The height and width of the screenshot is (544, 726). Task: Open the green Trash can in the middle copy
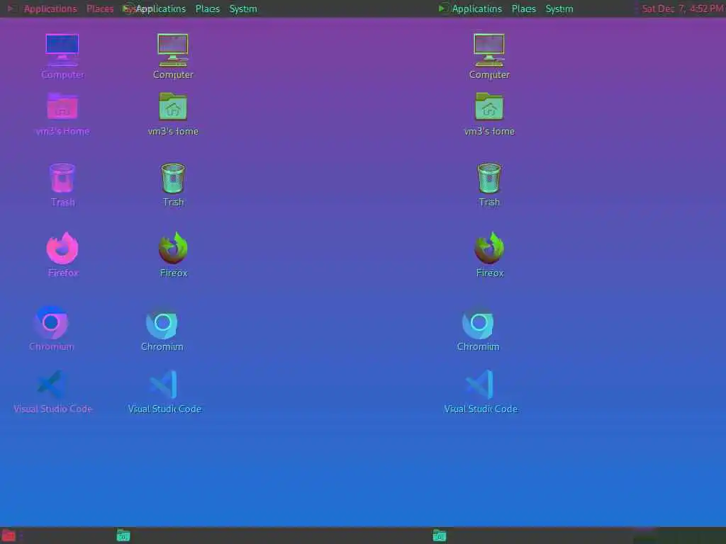coord(173,178)
